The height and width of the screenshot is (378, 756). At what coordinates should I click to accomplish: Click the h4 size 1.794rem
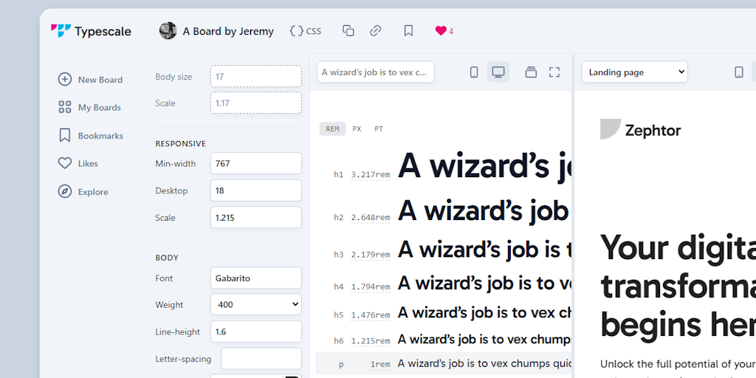tap(371, 287)
